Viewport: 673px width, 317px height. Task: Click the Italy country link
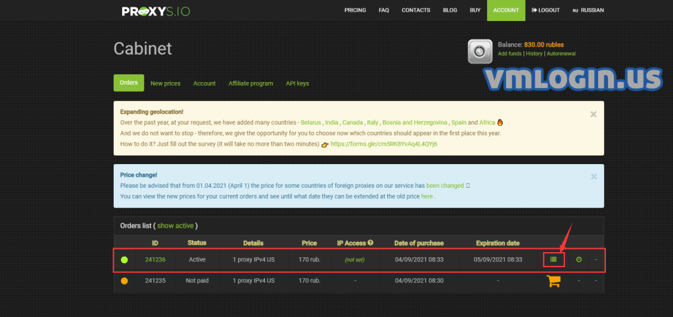click(x=373, y=123)
